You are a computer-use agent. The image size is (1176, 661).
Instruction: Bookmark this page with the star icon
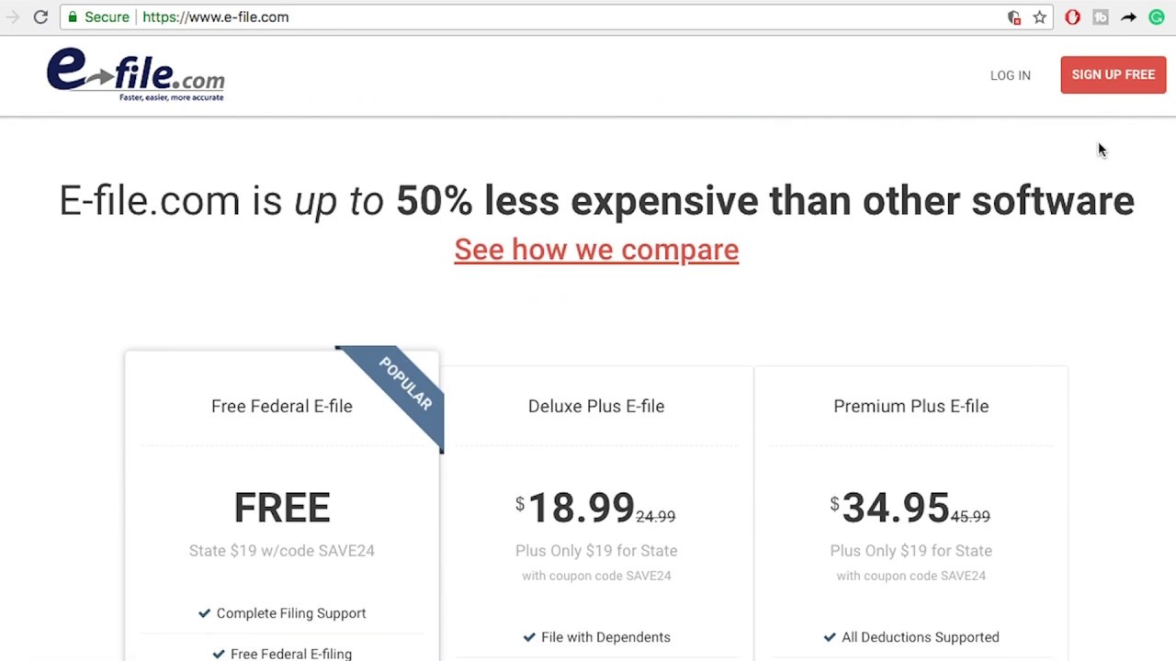pyautogui.click(x=1039, y=17)
